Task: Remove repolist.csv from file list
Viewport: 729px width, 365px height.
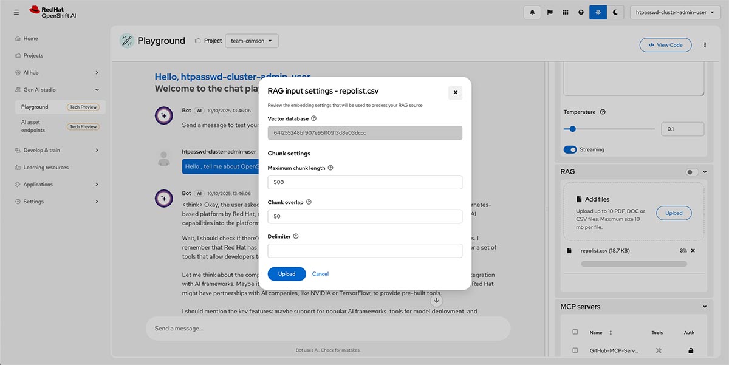Action: tap(693, 250)
